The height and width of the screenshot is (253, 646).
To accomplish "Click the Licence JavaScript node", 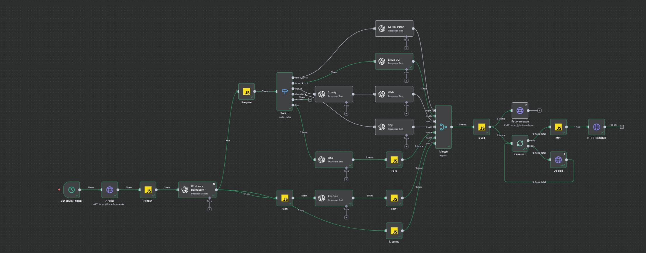I will 394,231.
